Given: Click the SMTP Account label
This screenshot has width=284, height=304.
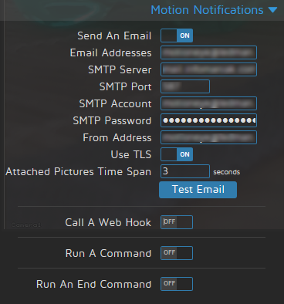Looking at the screenshot, I should 115,103.
